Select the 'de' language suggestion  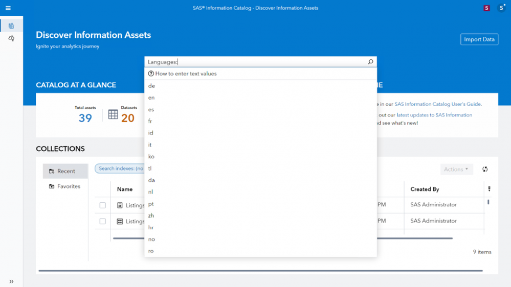click(x=261, y=86)
